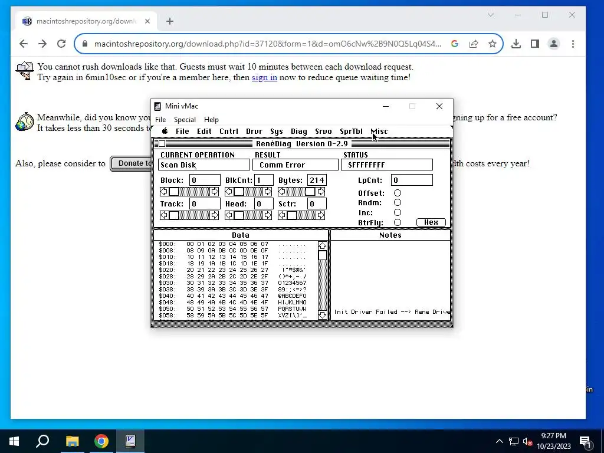Open File Explorer from taskbar
604x453 pixels.
coord(72,441)
